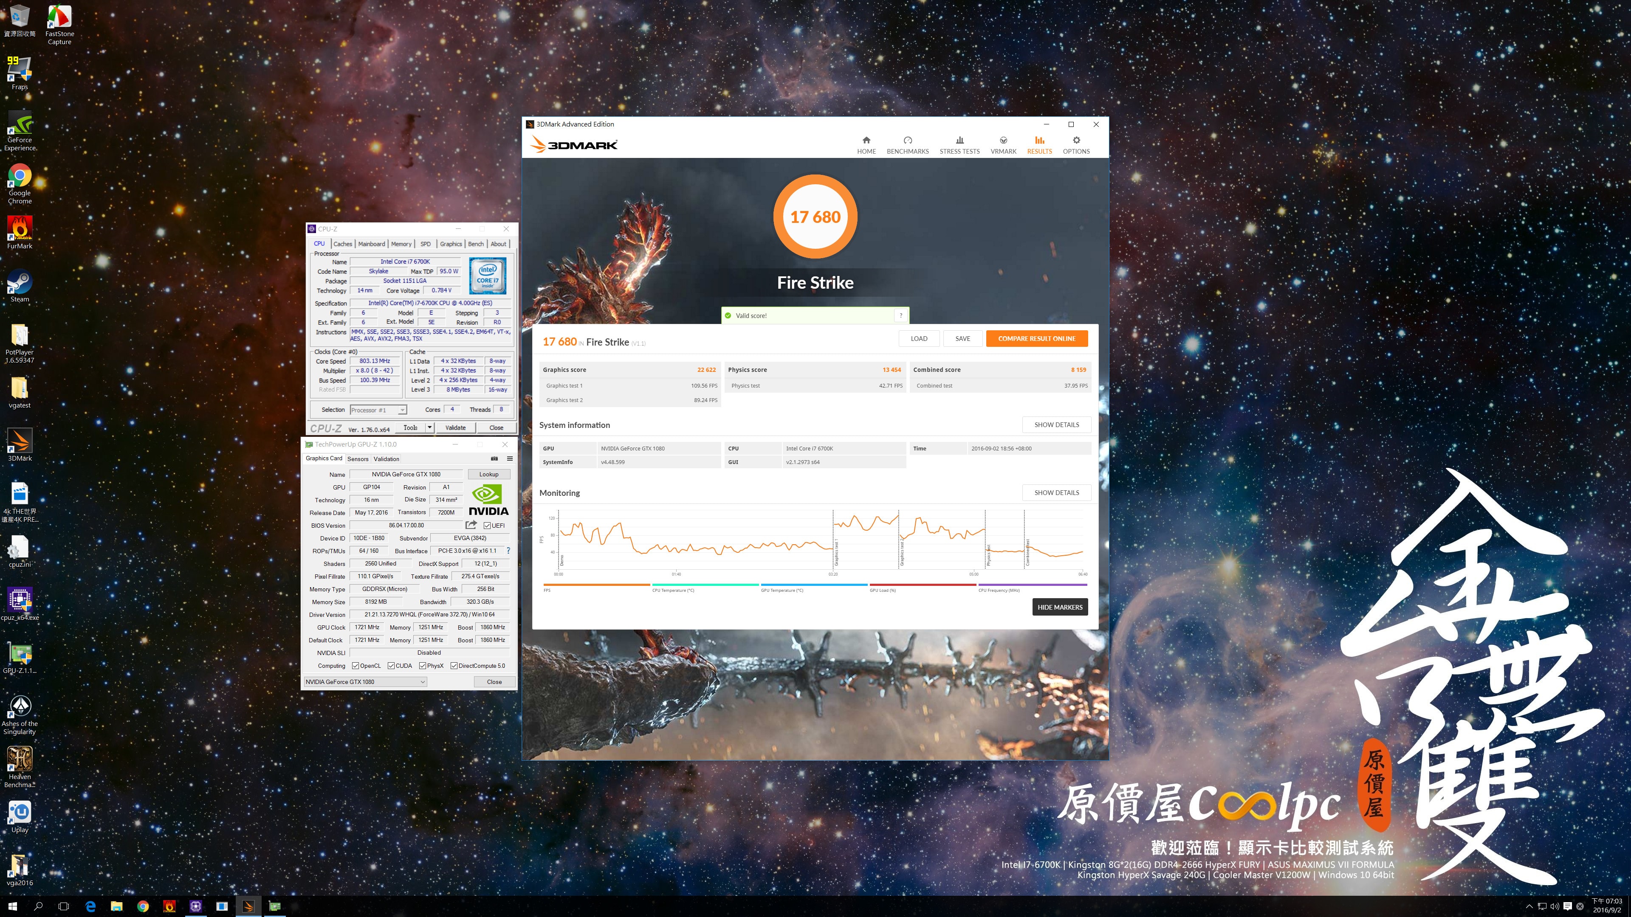Image resolution: width=1631 pixels, height=917 pixels.
Task: Toggle the UEFI checkbox in GPU-Z
Action: 487,525
